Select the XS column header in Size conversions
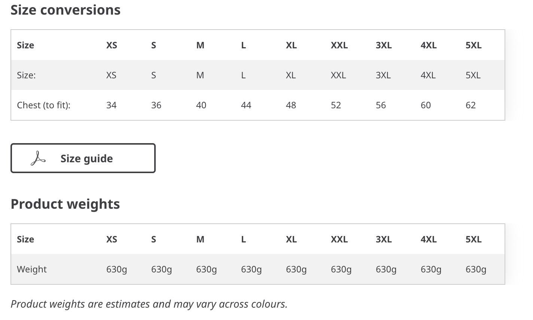 point(112,45)
